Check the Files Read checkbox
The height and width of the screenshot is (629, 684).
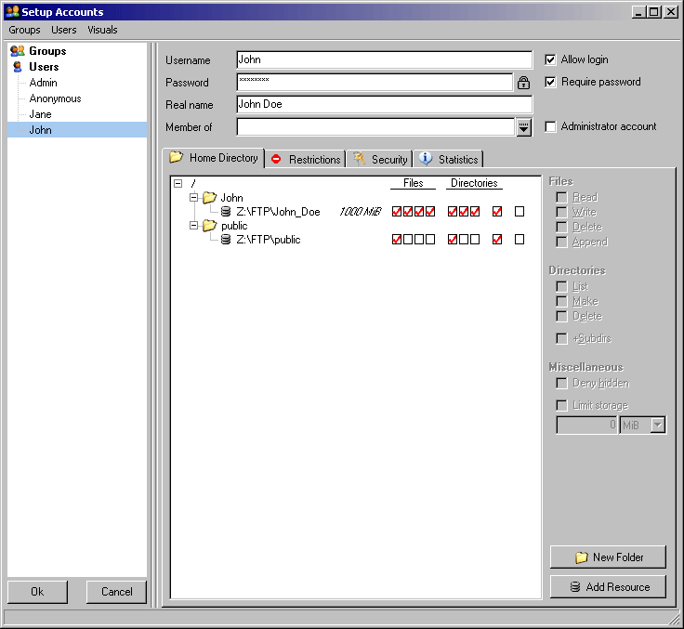pos(562,198)
